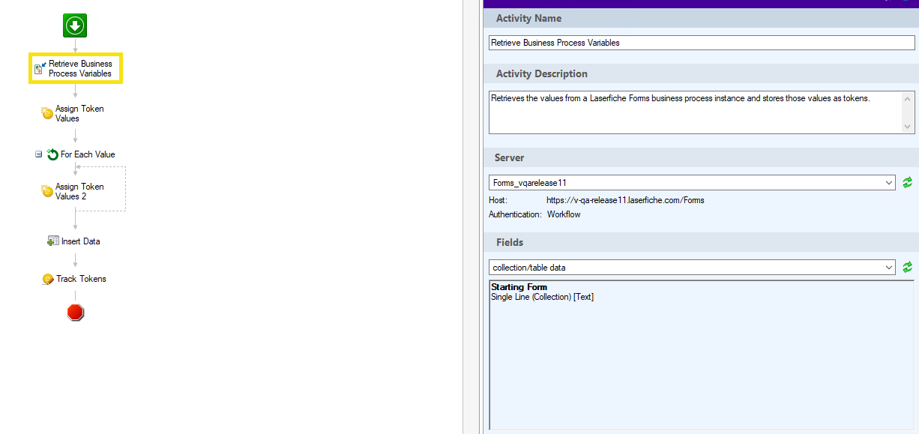Refresh the Fields list with green arrows
The image size is (919, 434).
pyautogui.click(x=908, y=267)
